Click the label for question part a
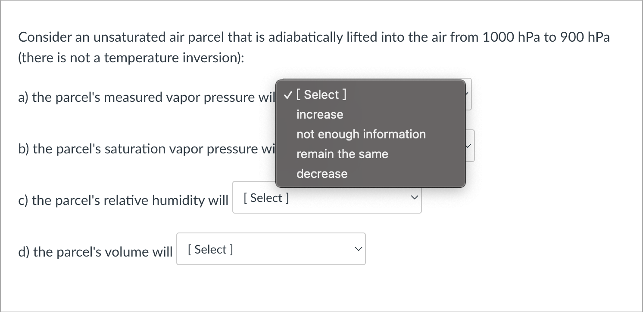The height and width of the screenshot is (312, 643). (147, 97)
